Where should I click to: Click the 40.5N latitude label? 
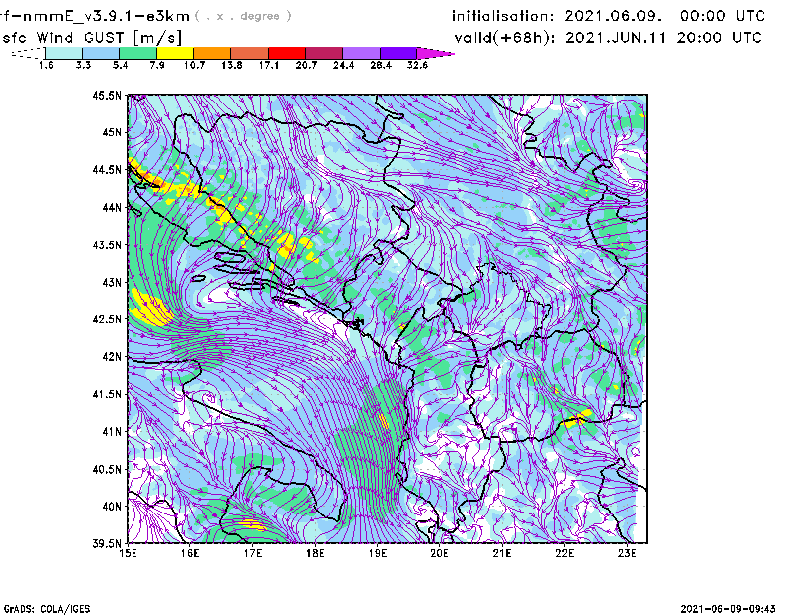pos(107,469)
